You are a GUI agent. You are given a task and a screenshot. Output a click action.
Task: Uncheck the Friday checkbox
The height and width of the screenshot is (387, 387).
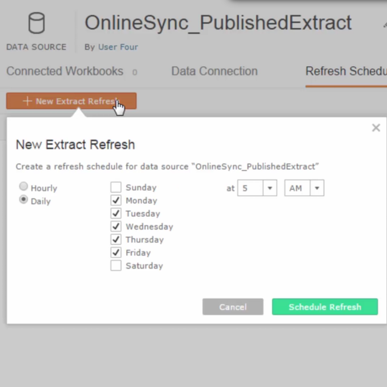pos(116,253)
